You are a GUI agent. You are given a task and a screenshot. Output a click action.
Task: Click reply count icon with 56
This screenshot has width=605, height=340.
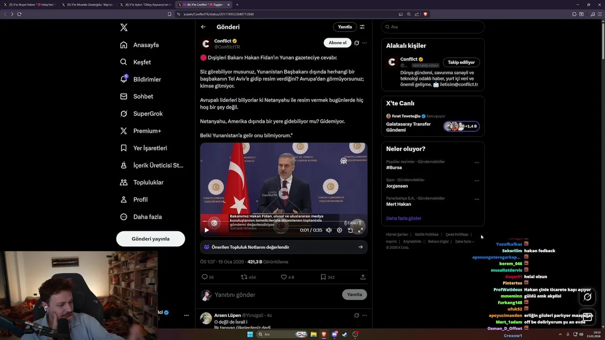click(x=207, y=277)
